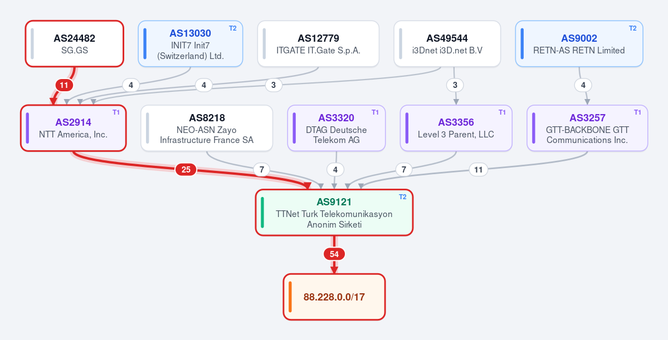Select the AS3356 Level 3 Parent node
Screen dimensions: 668x340
pyautogui.click(x=456, y=128)
